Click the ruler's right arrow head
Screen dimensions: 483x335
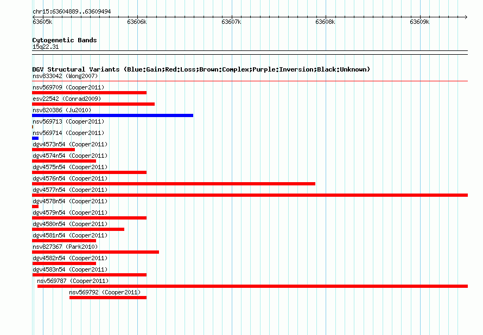pos(466,17)
